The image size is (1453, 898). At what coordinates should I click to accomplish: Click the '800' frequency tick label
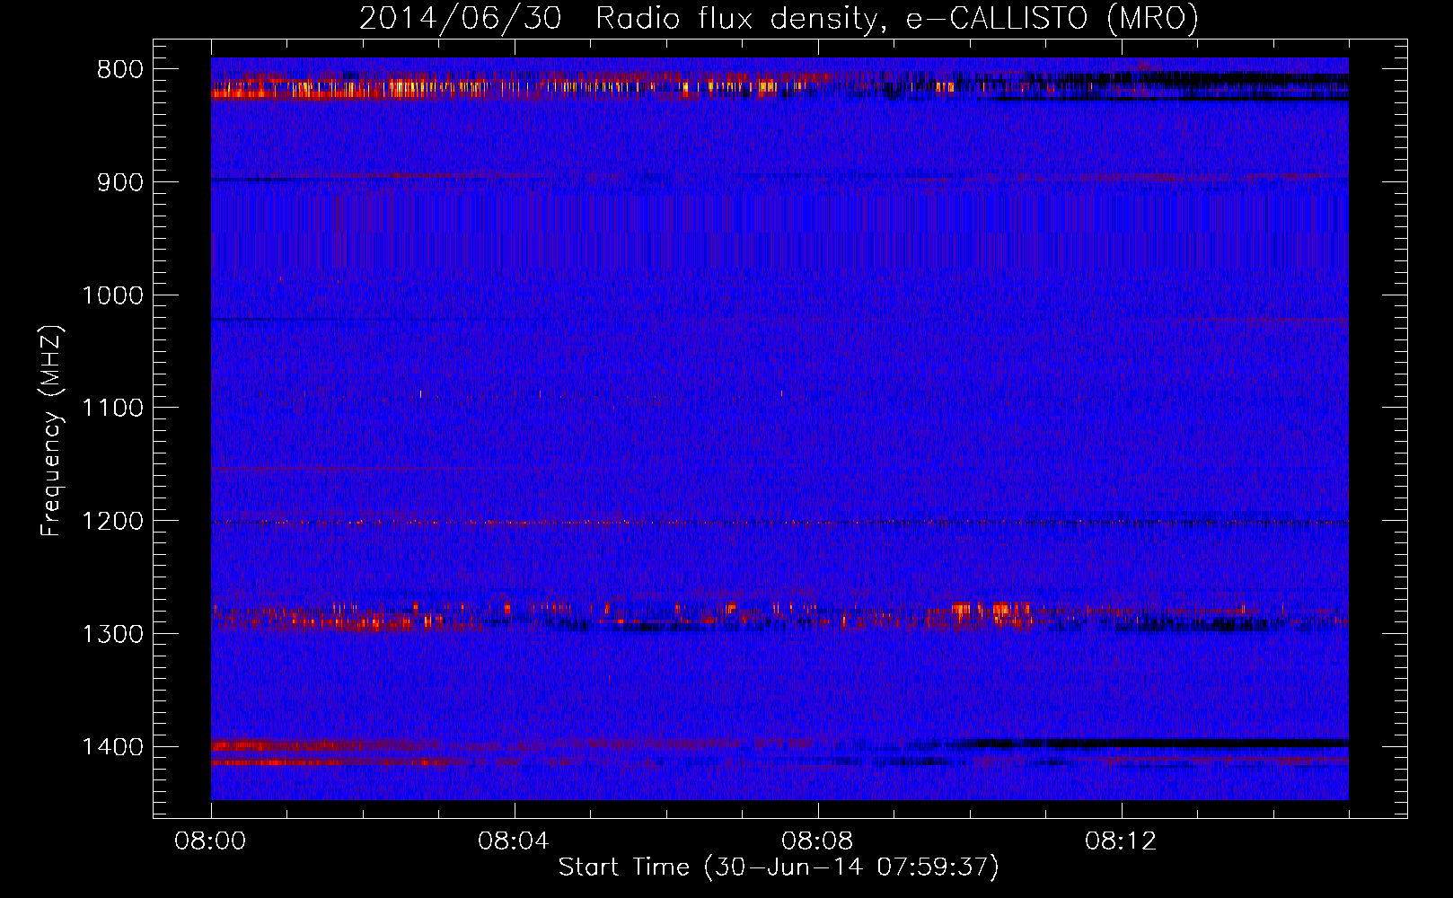tap(120, 70)
